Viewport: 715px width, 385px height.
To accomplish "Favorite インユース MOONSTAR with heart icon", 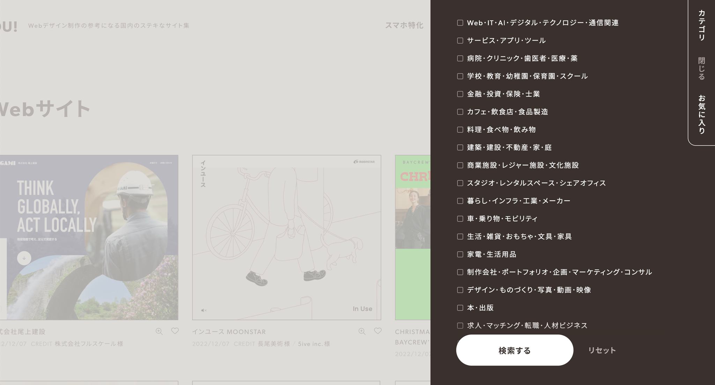I will point(378,331).
